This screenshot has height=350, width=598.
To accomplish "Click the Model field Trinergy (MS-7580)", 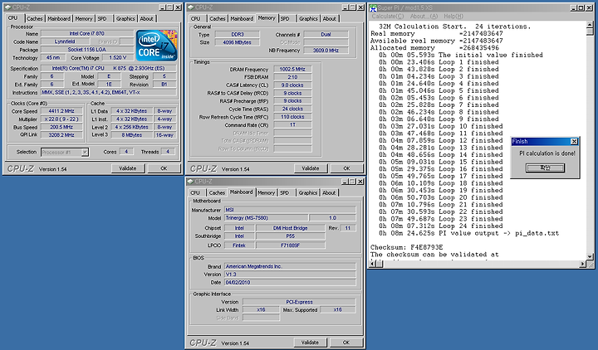I will coord(266,218).
